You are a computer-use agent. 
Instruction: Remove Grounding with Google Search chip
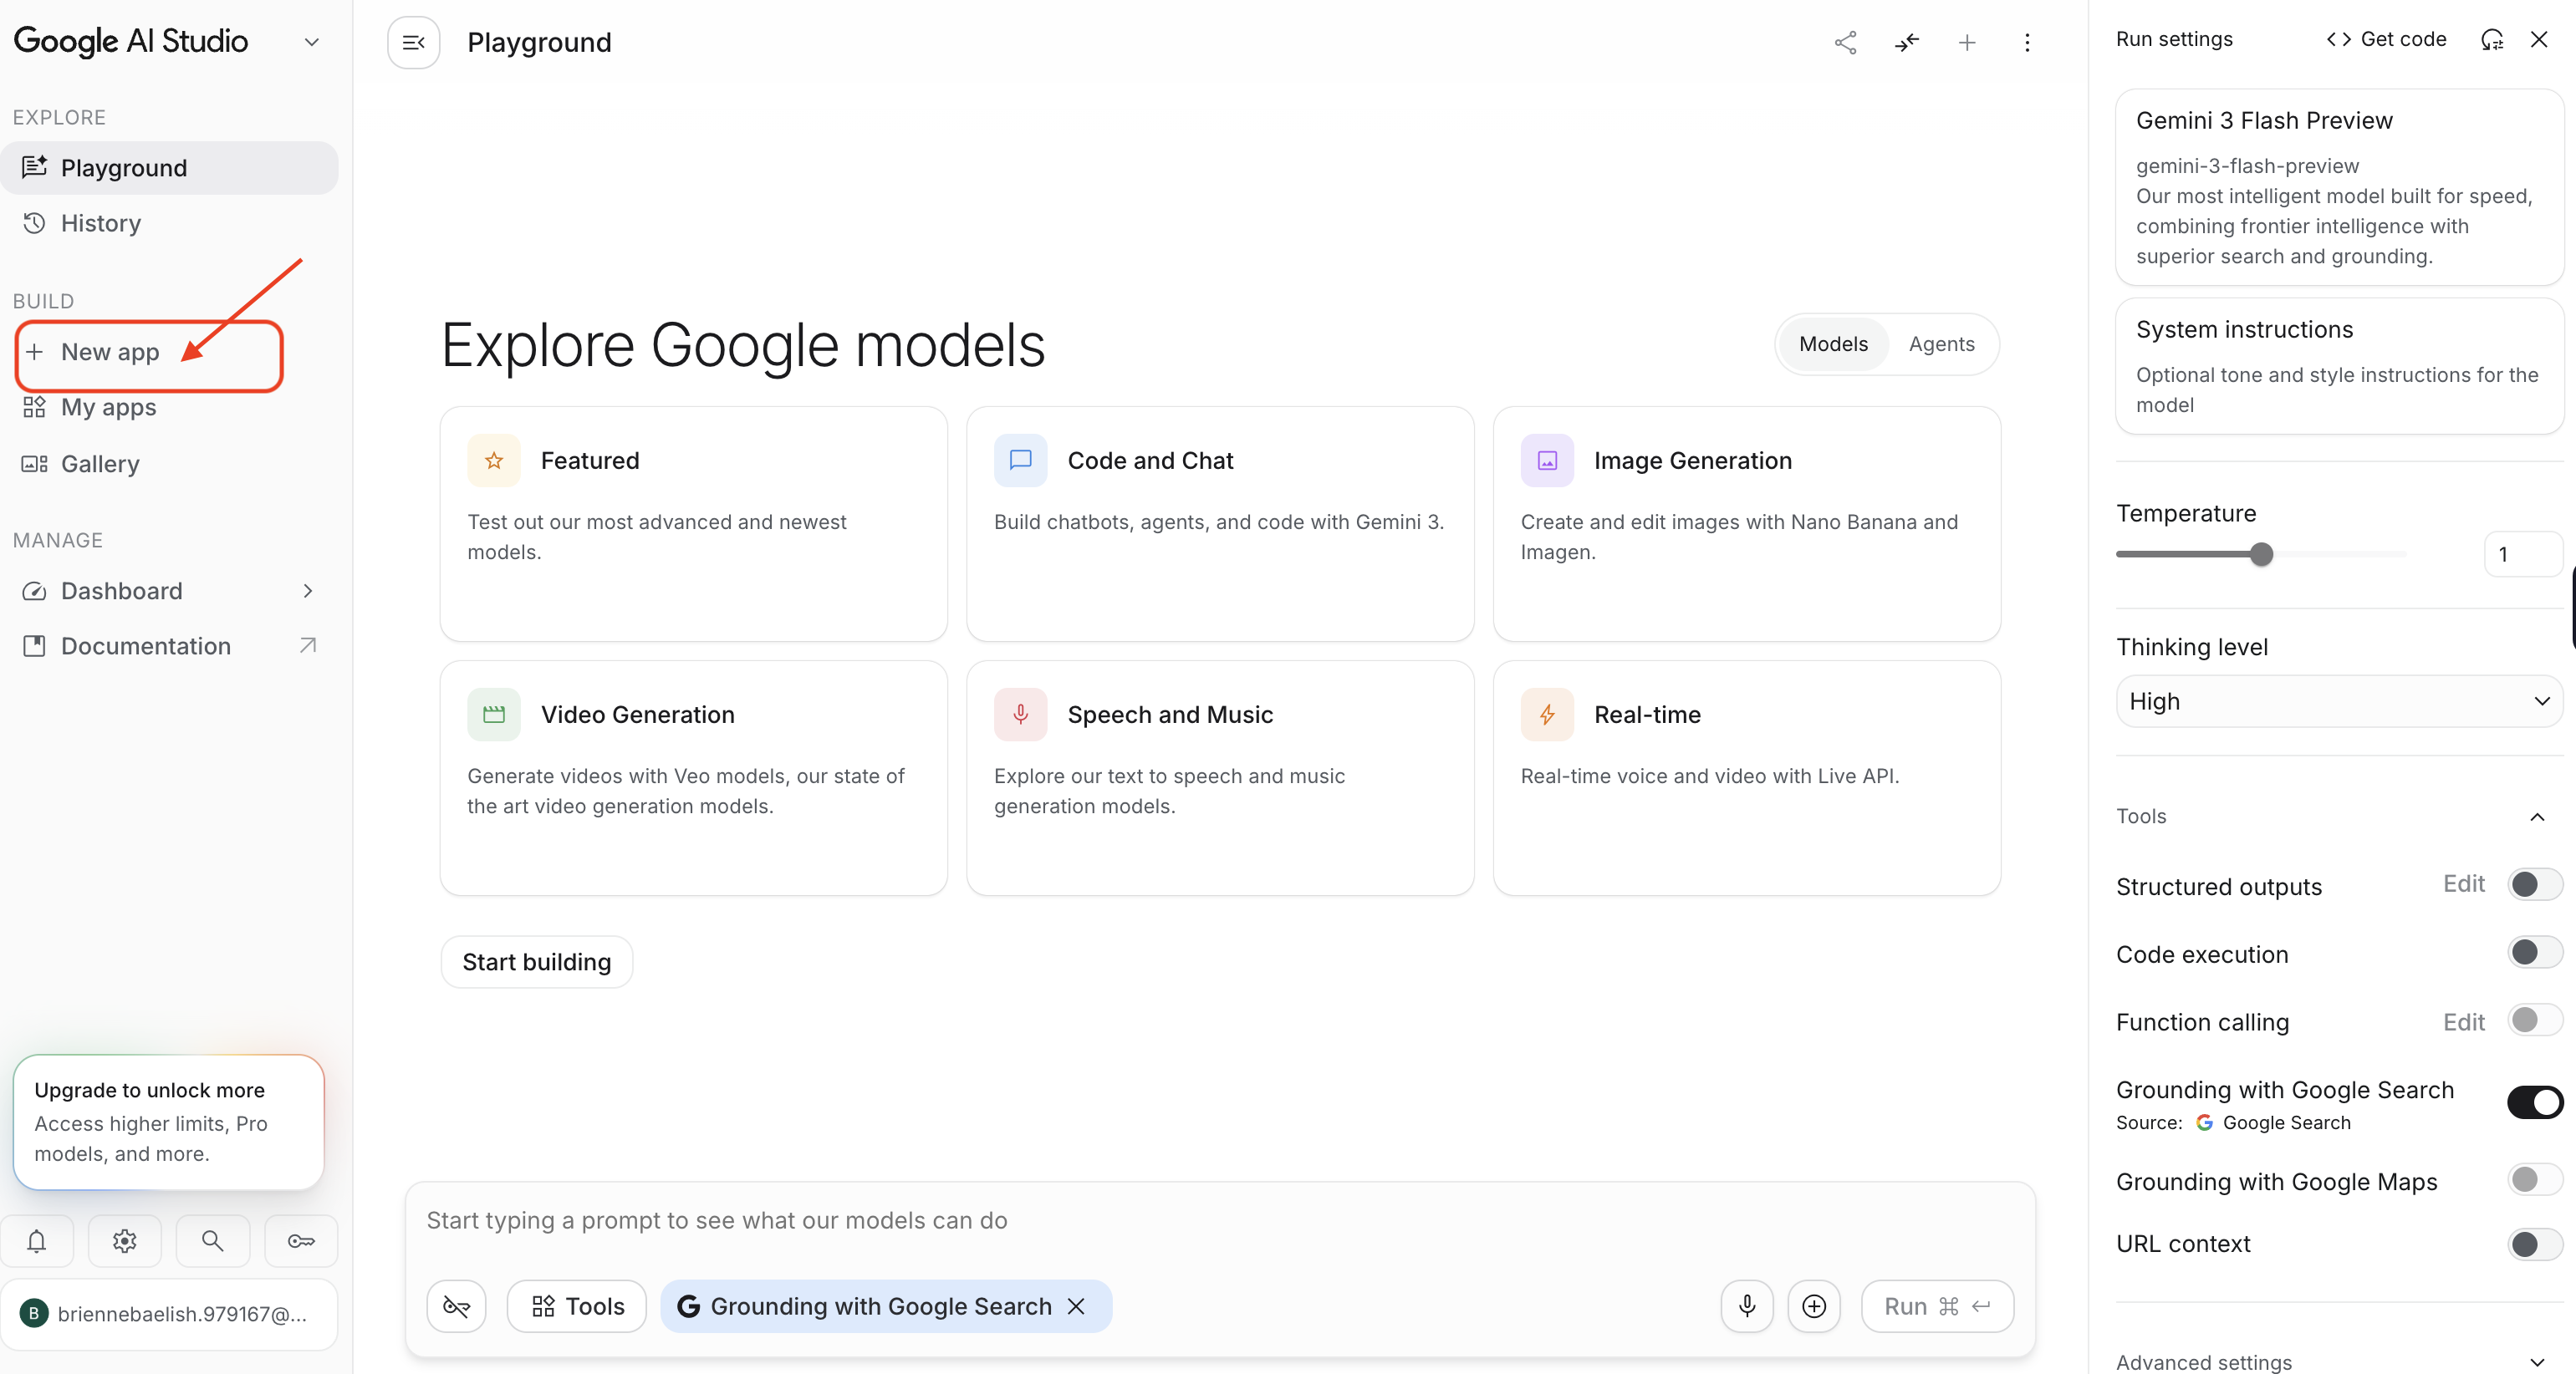(1076, 1305)
